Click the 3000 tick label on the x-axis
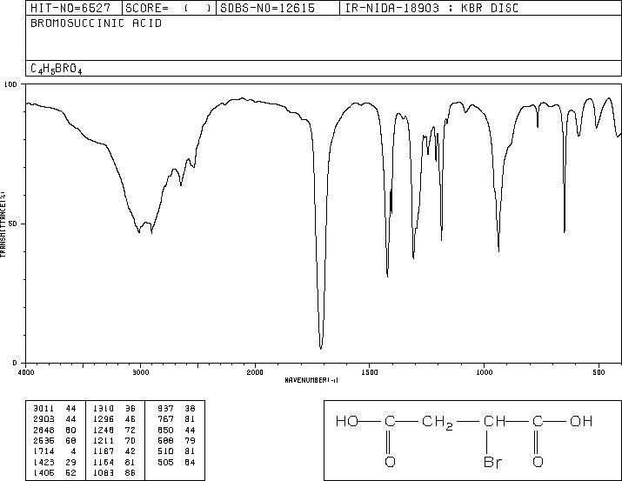Image resolution: width=622 pixels, height=481 pixels. click(x=140, y=372)
